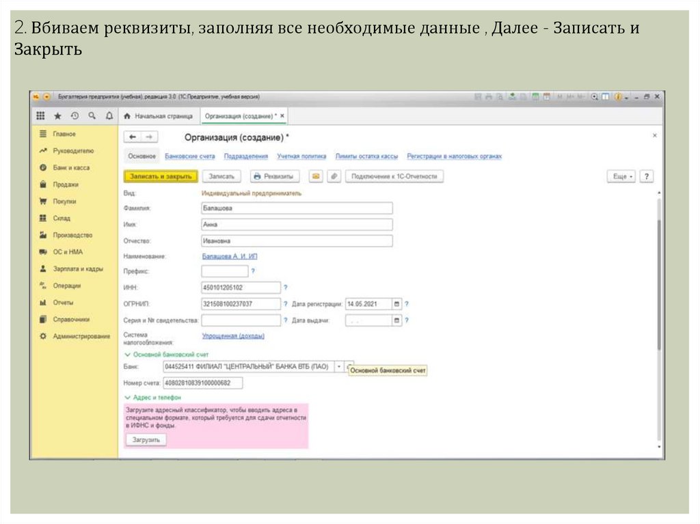Open the Банковские счета tab link
This screenshot has width=700, height=524.
(190, 156)
